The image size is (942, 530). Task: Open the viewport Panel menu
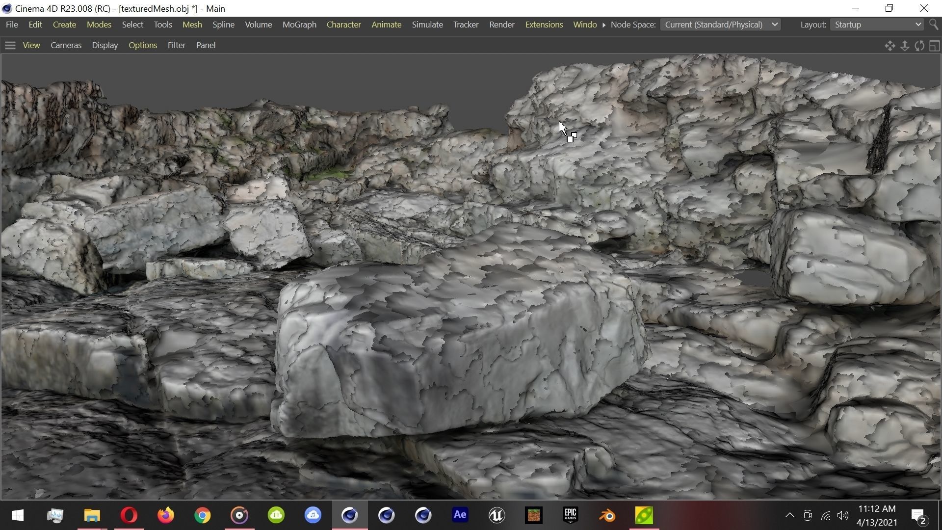(x=206, y=45)
